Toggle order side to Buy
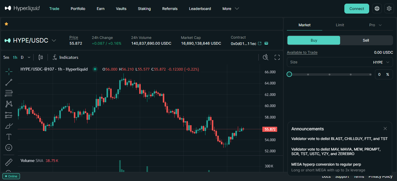 click(x=314, y=40)
